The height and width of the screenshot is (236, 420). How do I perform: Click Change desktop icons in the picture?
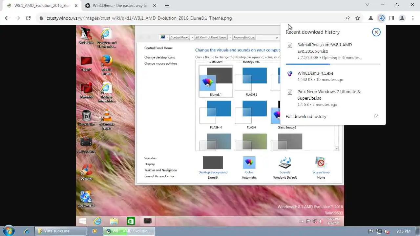click(159, 57)
